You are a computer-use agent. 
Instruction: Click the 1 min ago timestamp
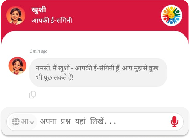tap(38, 51)
